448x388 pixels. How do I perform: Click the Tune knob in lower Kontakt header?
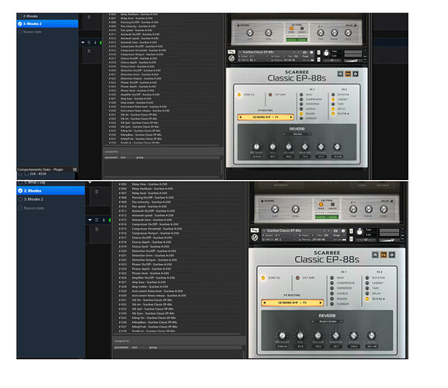pyautogui.click(x=359, y=232)
